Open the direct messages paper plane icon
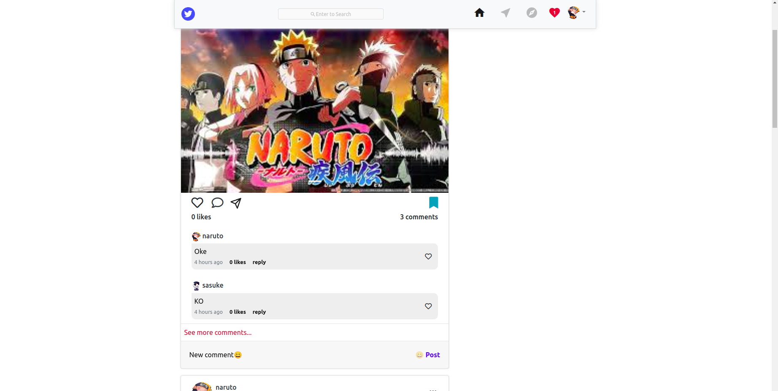The image size is (778, 391). point(505,13)
